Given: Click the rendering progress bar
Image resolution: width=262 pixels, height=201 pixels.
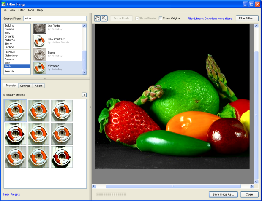Looking at the screenshot, I should (111, 194).
